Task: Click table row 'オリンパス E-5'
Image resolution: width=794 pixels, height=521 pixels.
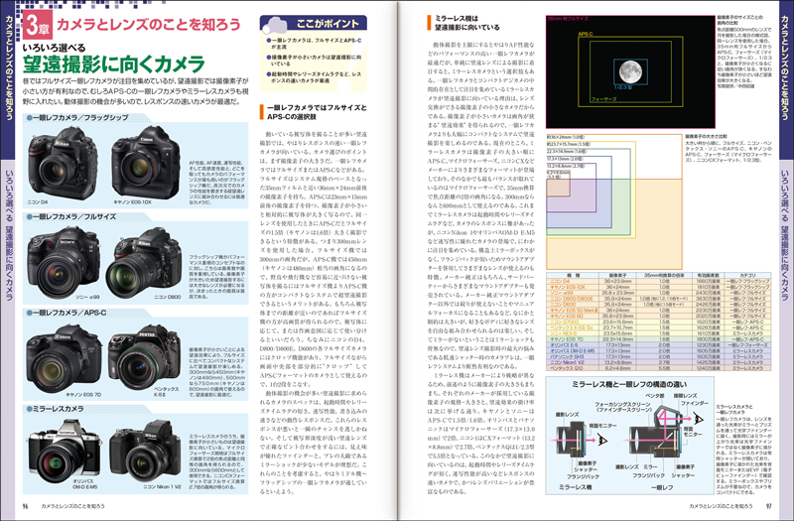Action: pos(659,345)
